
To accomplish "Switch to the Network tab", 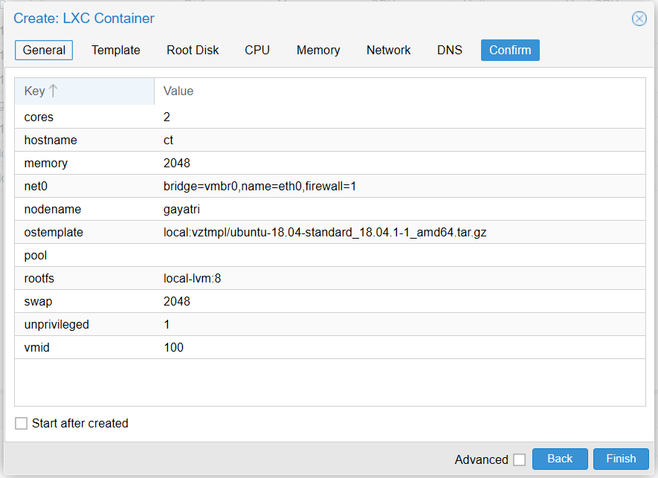I will click(389, 50).
